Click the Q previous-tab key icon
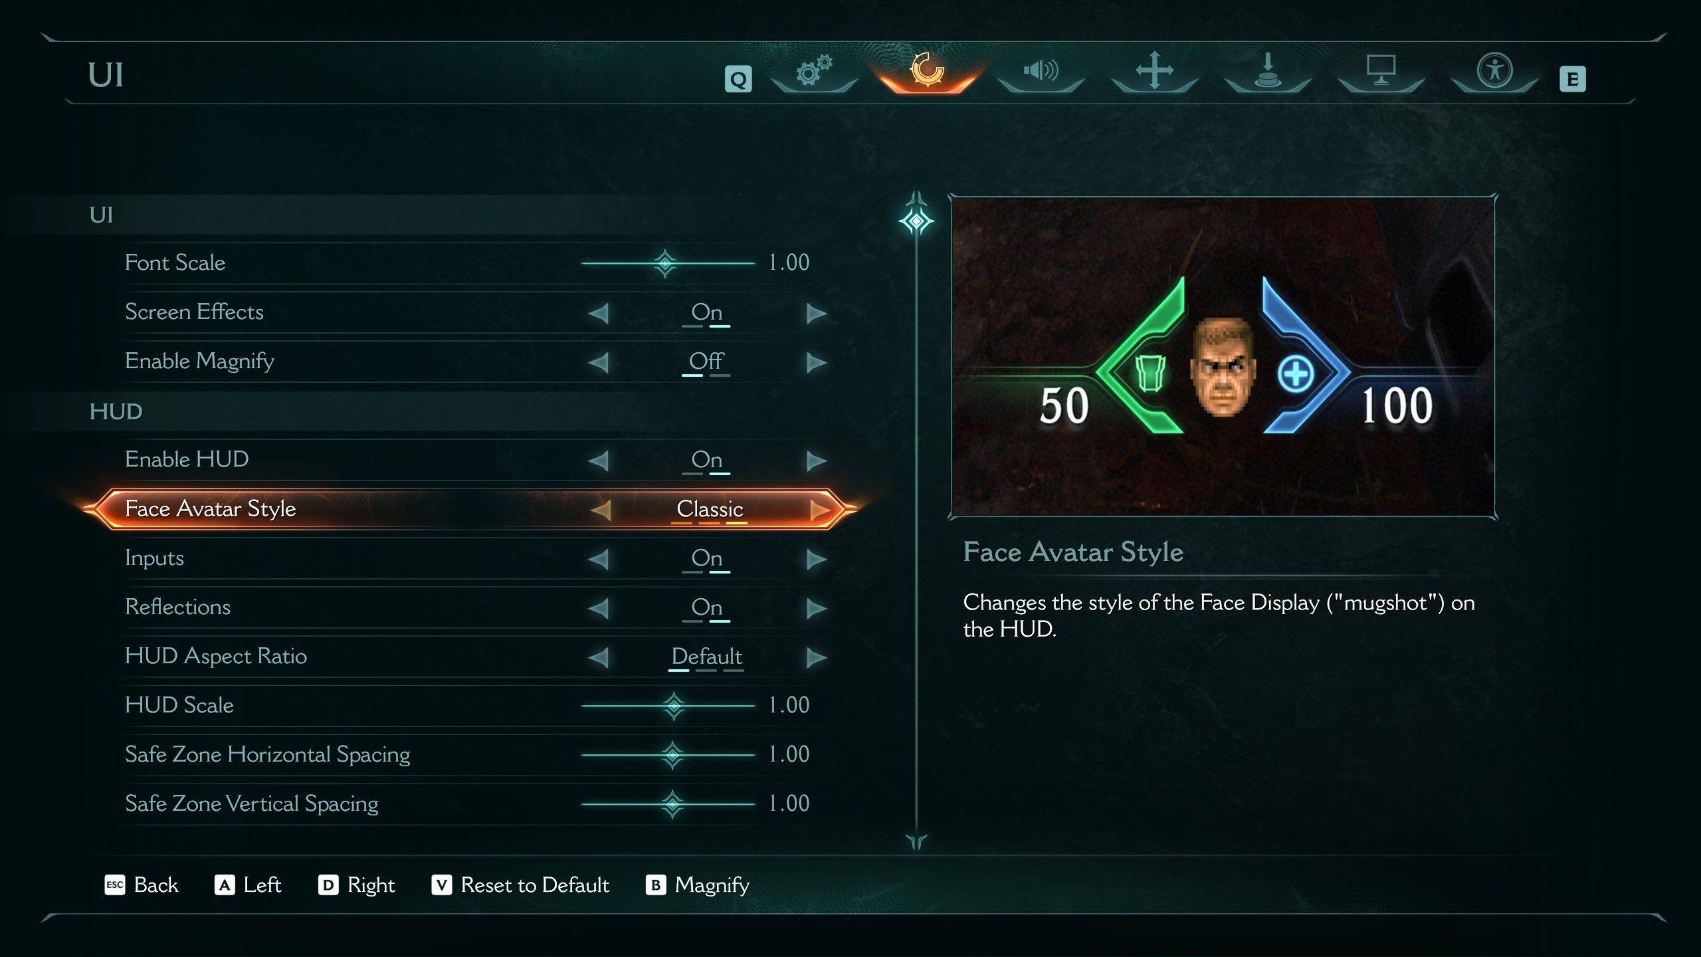The image size is (1701, 957). [738, 79]
